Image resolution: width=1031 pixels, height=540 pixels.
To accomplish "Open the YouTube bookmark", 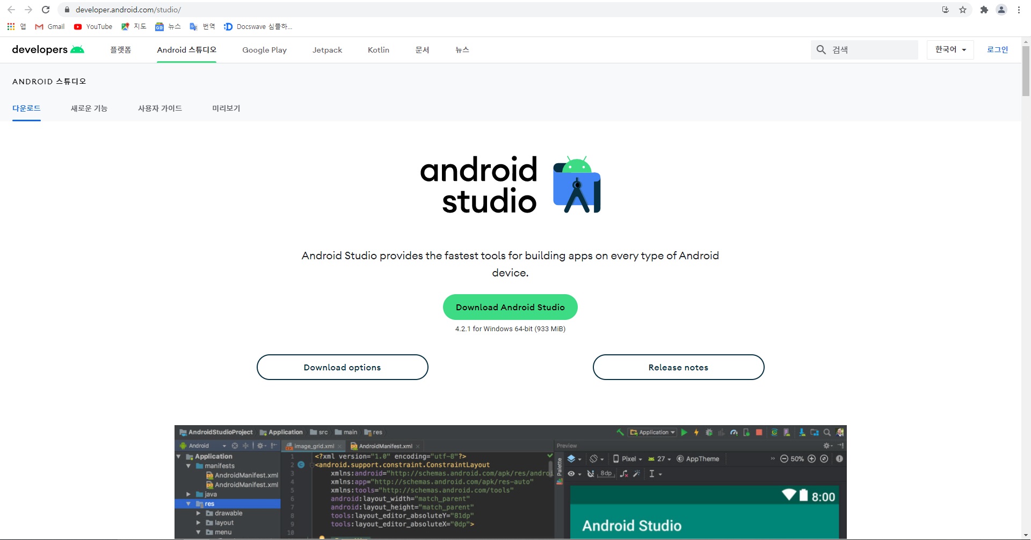I will tap(93, 26).
